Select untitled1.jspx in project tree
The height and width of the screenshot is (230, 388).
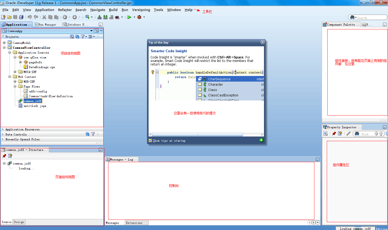35,106
